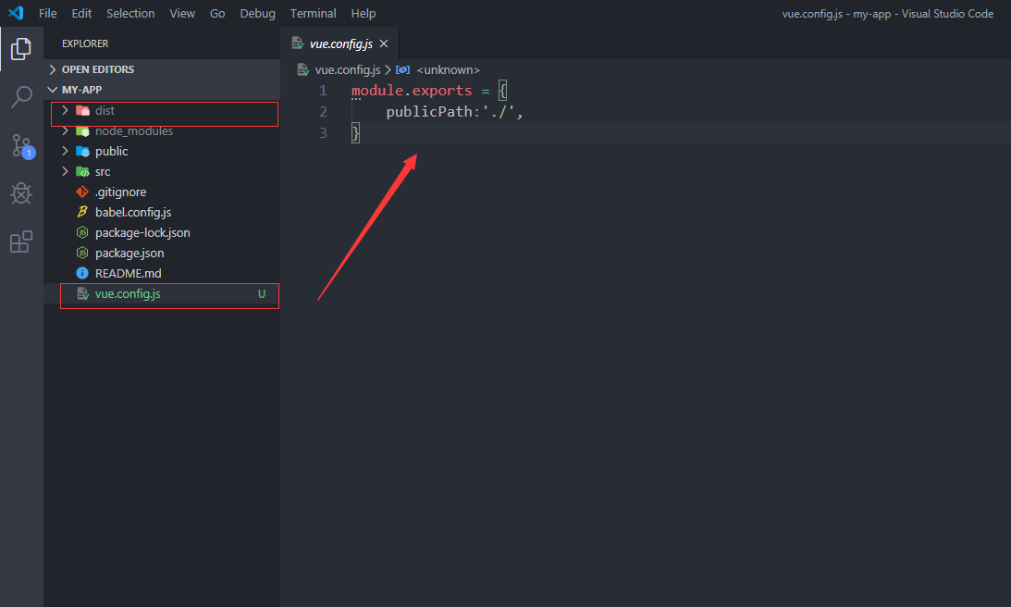
Task: Click the opening brace on line 1
Action: pyautogui.click(x=503, y=91)
